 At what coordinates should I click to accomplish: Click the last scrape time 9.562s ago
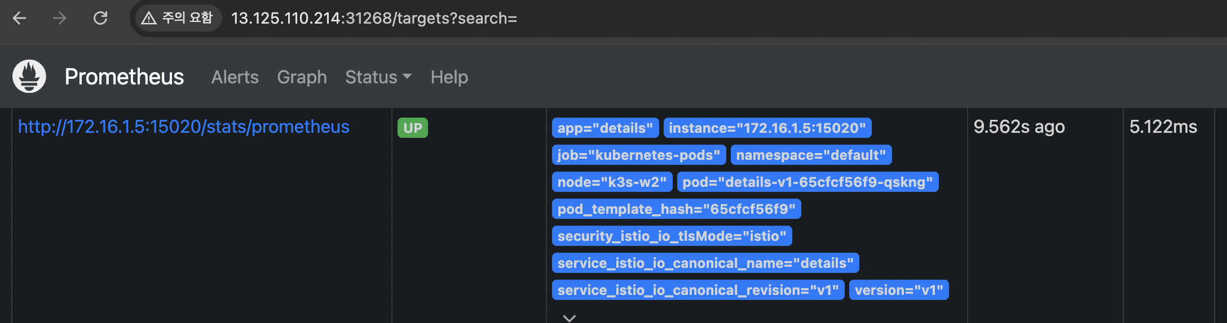coord(1019,127)
